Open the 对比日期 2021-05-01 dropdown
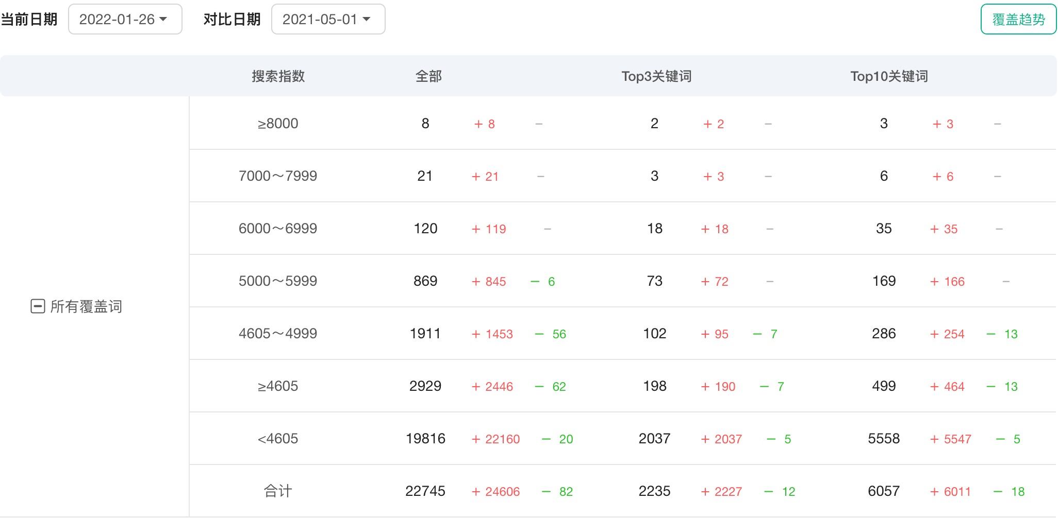Screen dimensions: 1058x518 pos(328,20)
